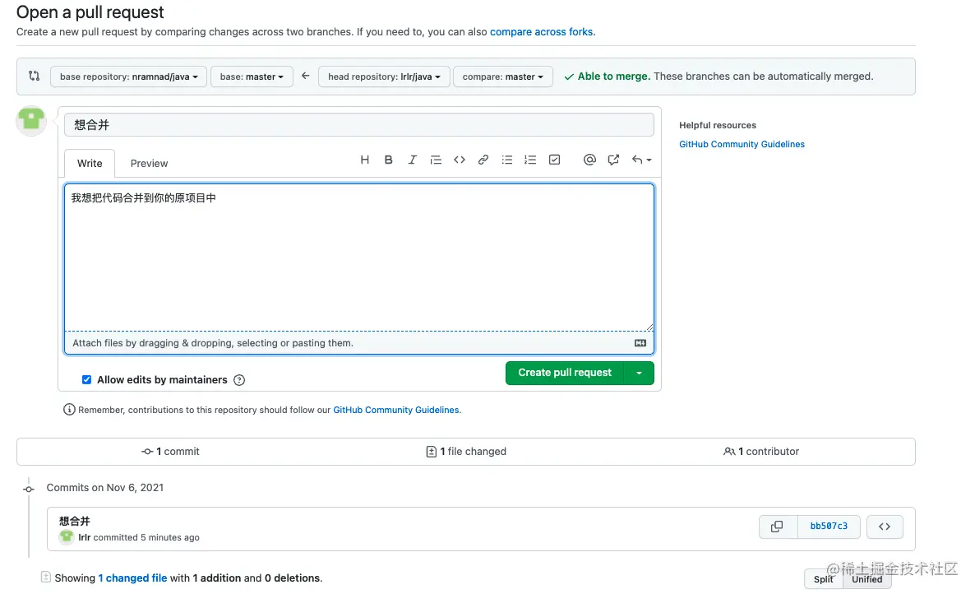Open the commit titled 想合并
Image resolution: width=975 pixels, height=594 pixels.
coord(75,522)
